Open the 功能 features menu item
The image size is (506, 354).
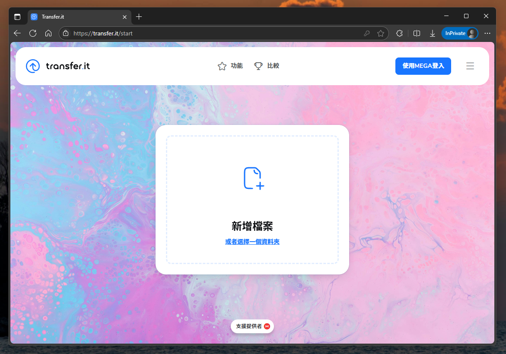230,66
